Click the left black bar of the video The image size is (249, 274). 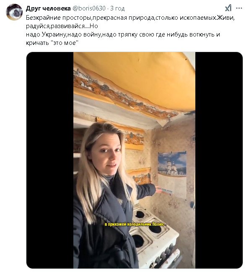(50, 160)
